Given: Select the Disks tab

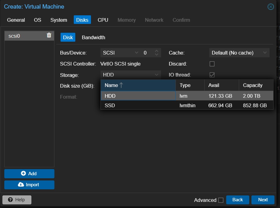Looking at the screenshot, I should pyautogui.click(x=82, y=20).
